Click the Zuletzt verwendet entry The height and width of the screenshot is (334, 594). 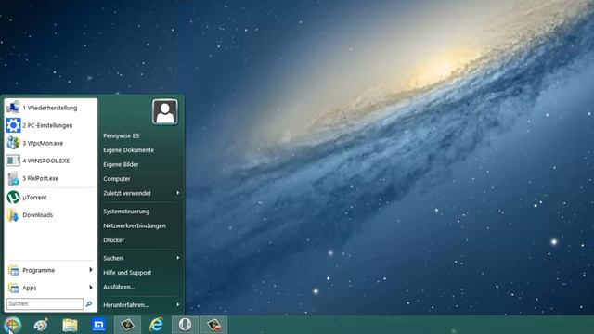(x=127, y=193)
